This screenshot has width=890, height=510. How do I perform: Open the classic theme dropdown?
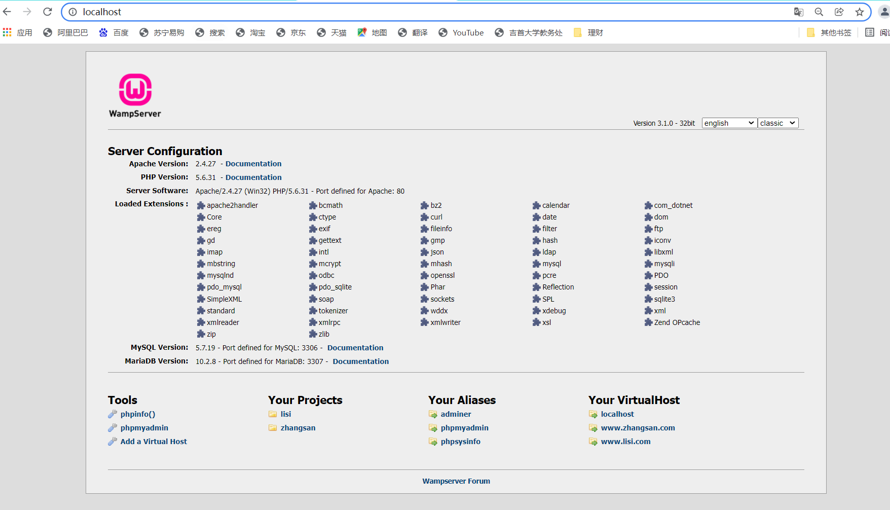pyautogui.click(x=778, y=123)
